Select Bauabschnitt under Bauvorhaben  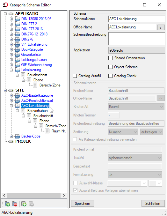click(43, 116)
